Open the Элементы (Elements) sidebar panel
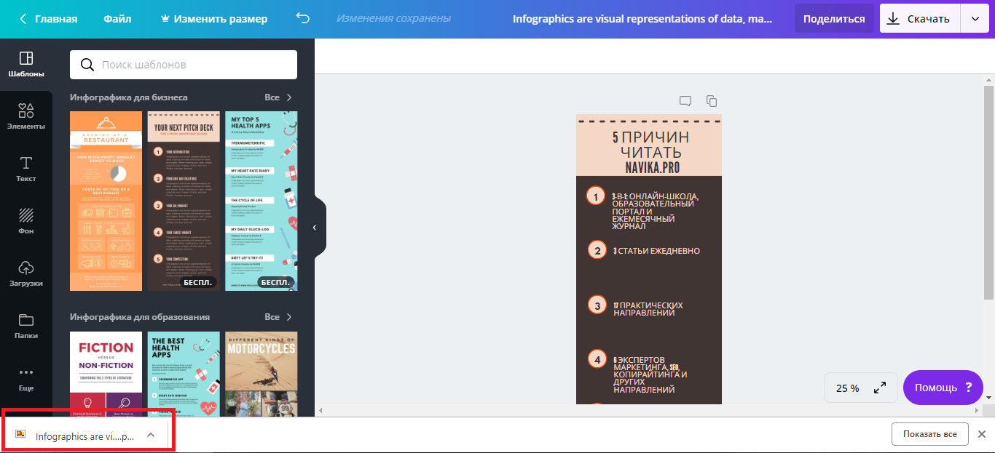Image resolution: width=995 pixels, height=453 pixels. (26, 116)
